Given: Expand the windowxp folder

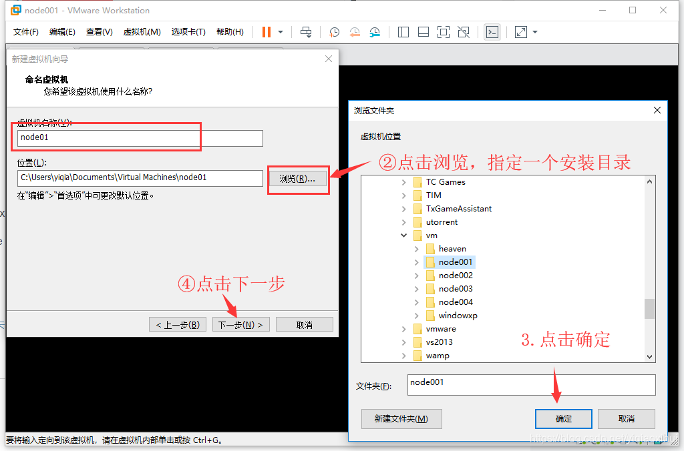Looking at the screenshot, I should [x=416, y=316].
